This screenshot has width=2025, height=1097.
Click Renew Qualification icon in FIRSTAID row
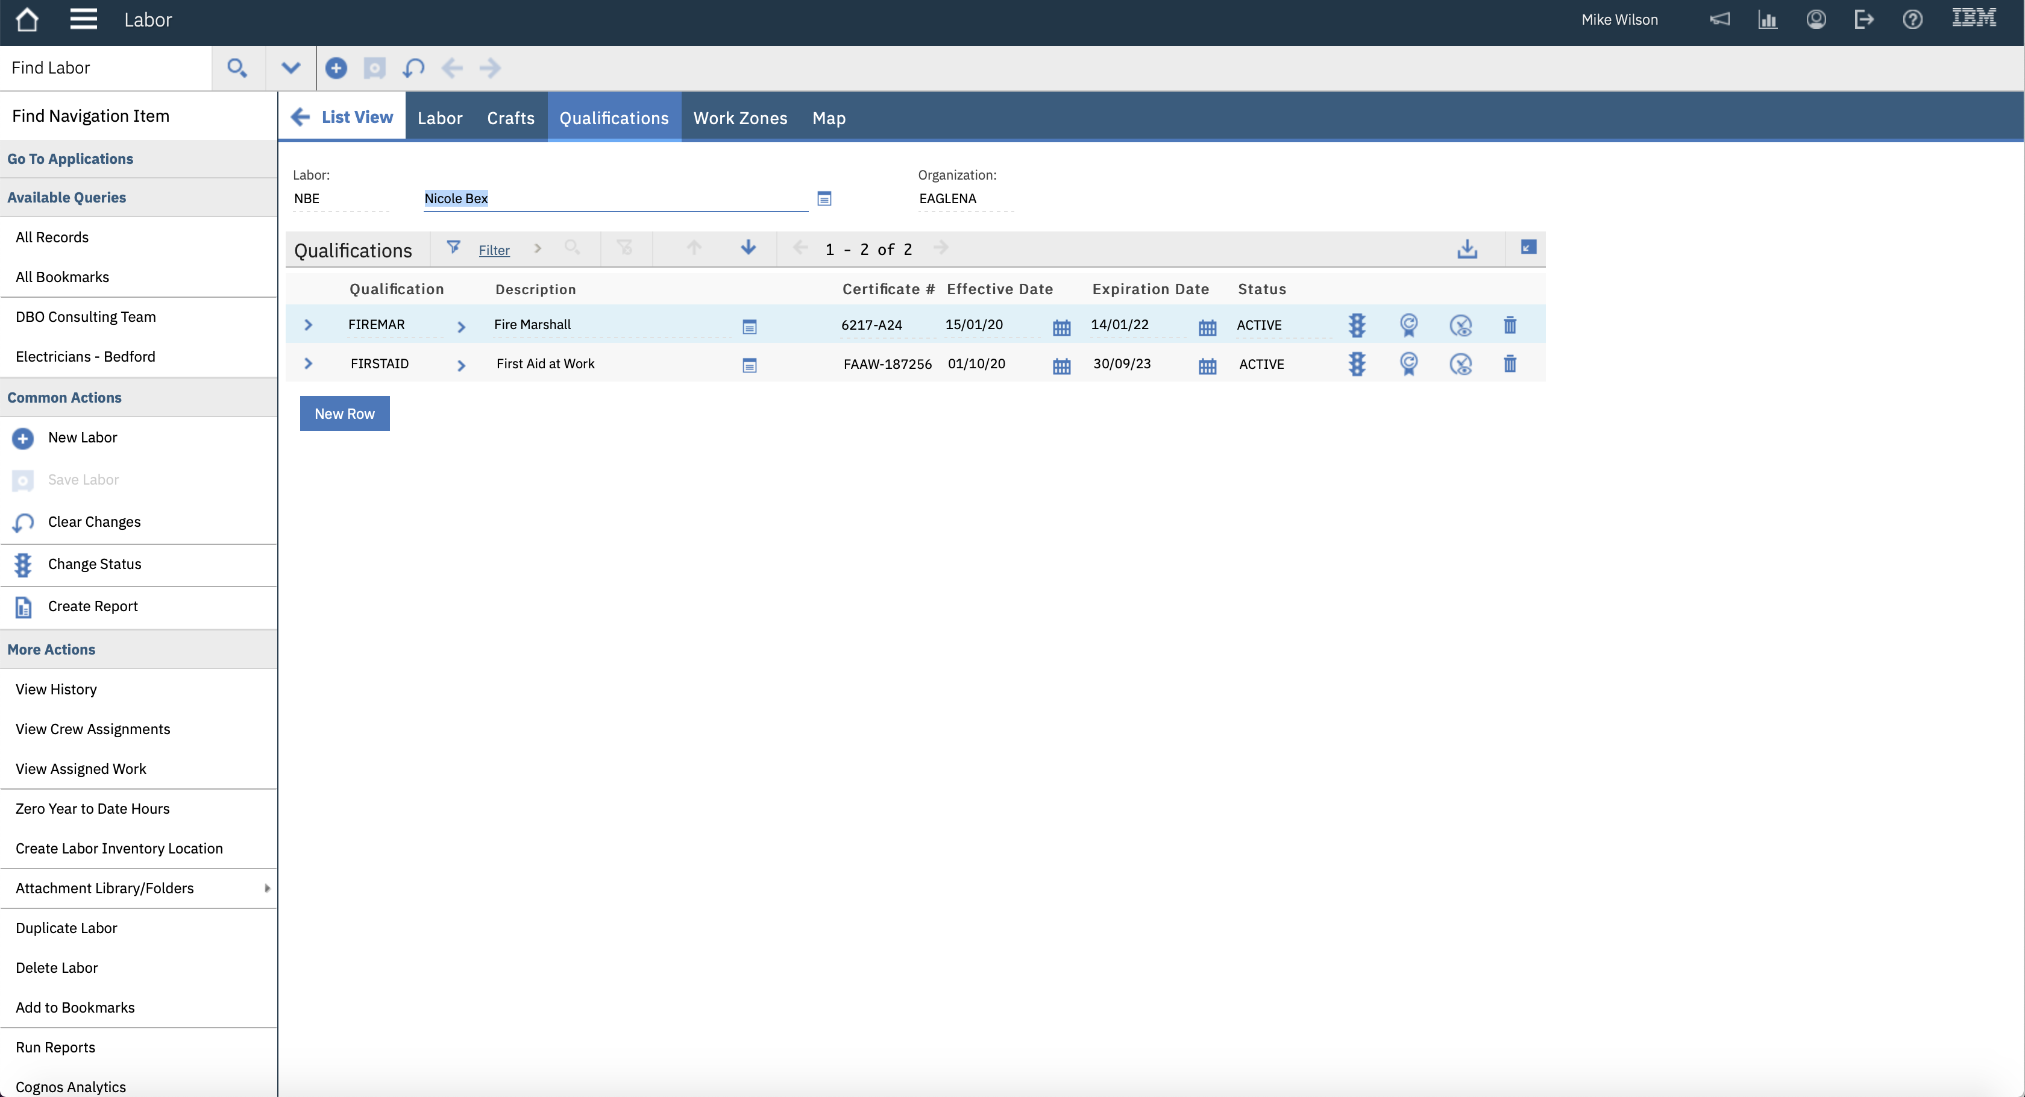(x=1408, y=364)
